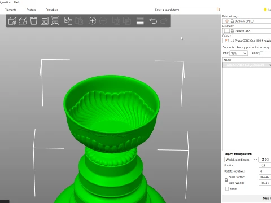
Task: Click the Add object cube icon
Action: [x=12, y=21]
